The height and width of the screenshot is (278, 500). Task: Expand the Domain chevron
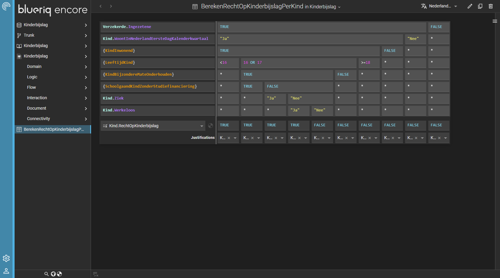86,67
